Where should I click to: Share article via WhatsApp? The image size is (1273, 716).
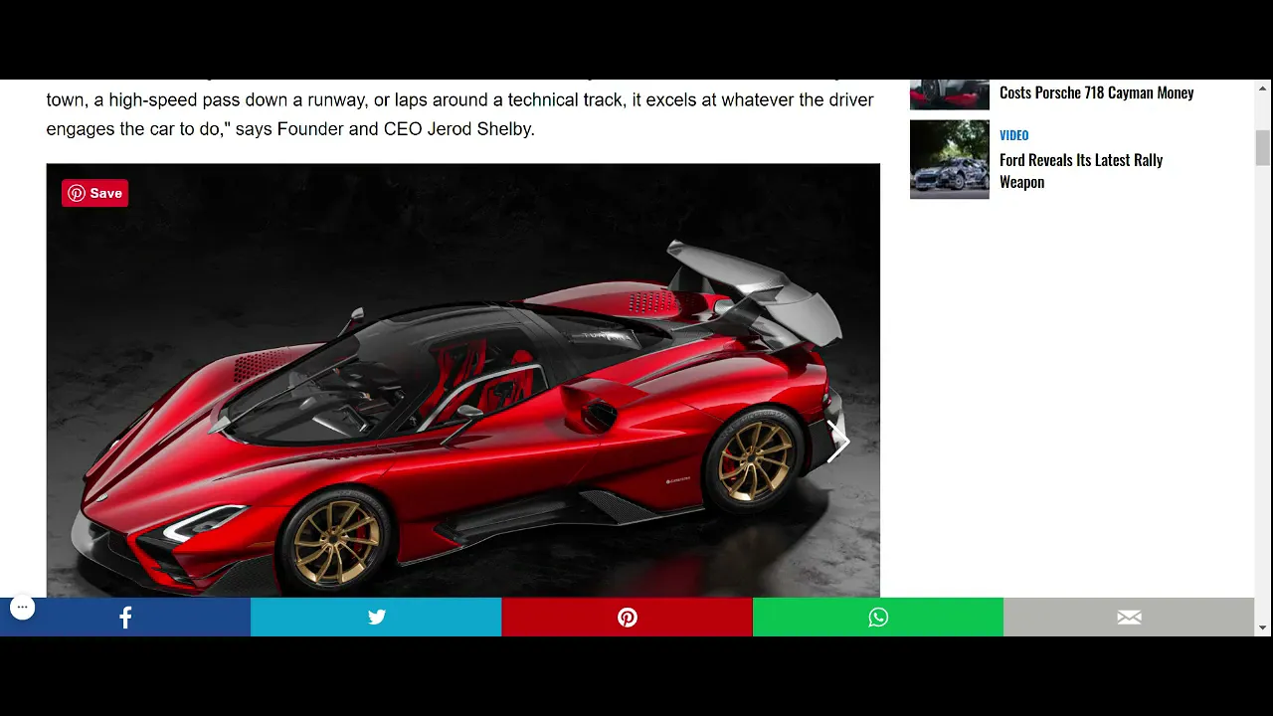coord(878,618)
